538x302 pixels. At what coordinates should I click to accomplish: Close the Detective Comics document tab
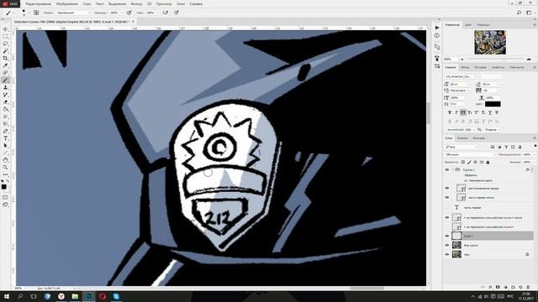coord(133,22)
